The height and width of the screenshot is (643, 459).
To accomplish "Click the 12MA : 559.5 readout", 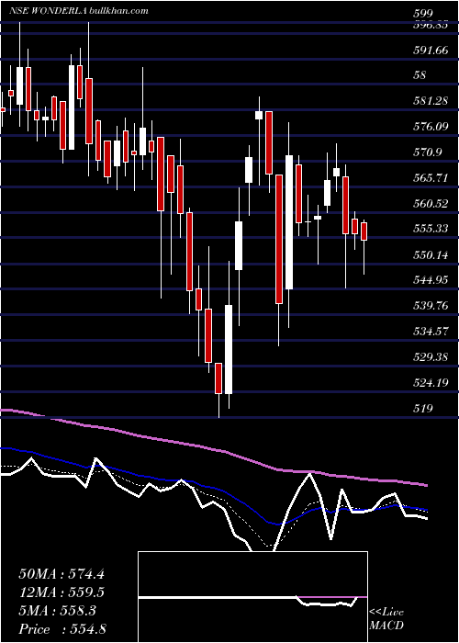I will click(x=62, y=592).
